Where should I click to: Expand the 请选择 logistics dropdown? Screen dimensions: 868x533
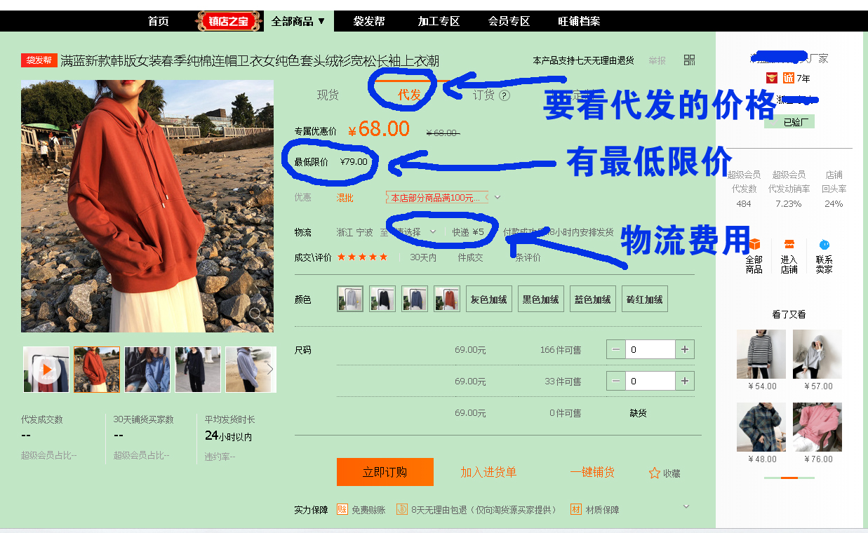coord(433,230)
